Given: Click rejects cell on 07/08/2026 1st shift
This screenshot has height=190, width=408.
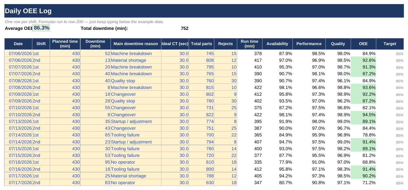Looking at the screenshot, I should tap(225, 81).
